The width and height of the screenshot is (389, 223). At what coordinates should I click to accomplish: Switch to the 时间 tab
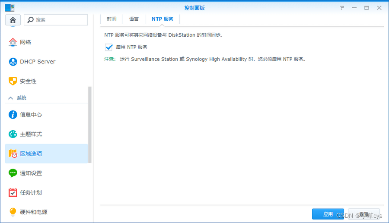[112, 19]
